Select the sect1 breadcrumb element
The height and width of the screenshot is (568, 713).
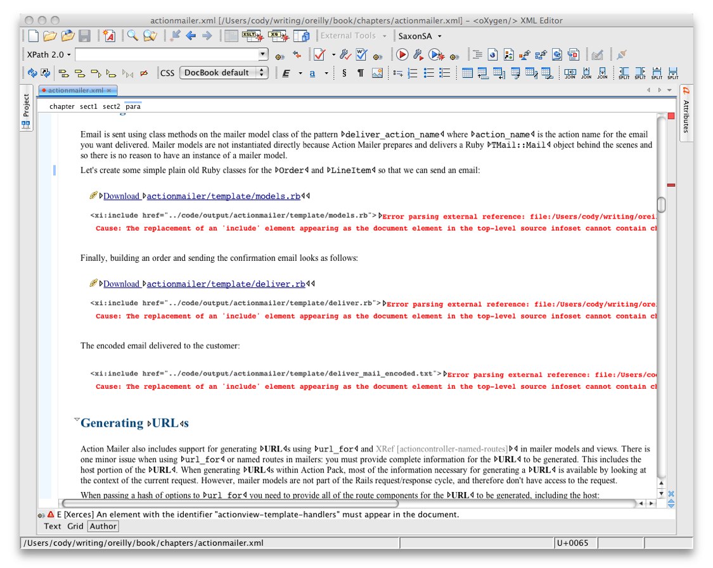click(x=88, y=106)
